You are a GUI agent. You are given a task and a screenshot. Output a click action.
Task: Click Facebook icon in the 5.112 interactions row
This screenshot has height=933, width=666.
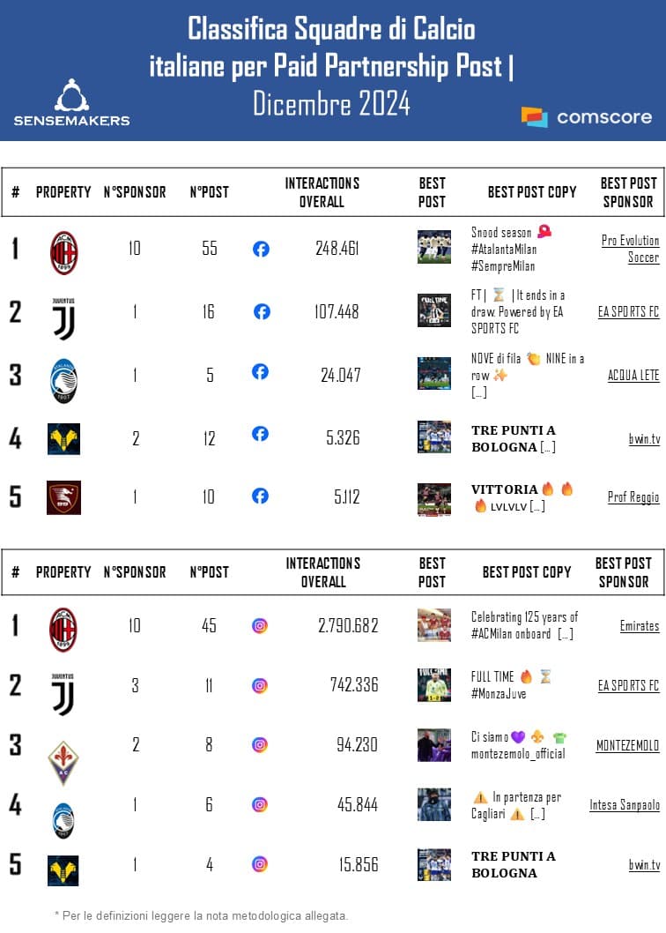pyautogui.click(x=261, y=496)
